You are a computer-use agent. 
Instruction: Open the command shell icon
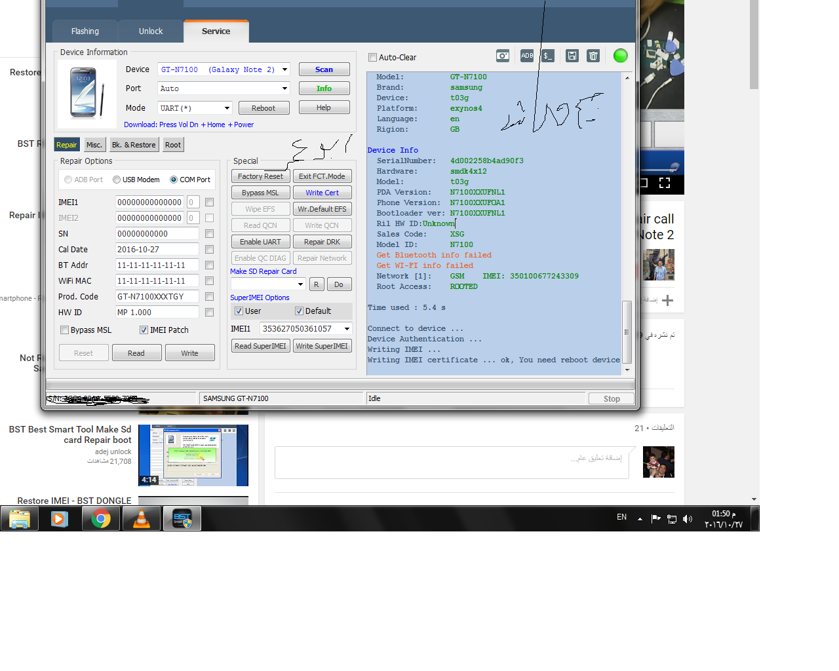click(x=548, y=56)
